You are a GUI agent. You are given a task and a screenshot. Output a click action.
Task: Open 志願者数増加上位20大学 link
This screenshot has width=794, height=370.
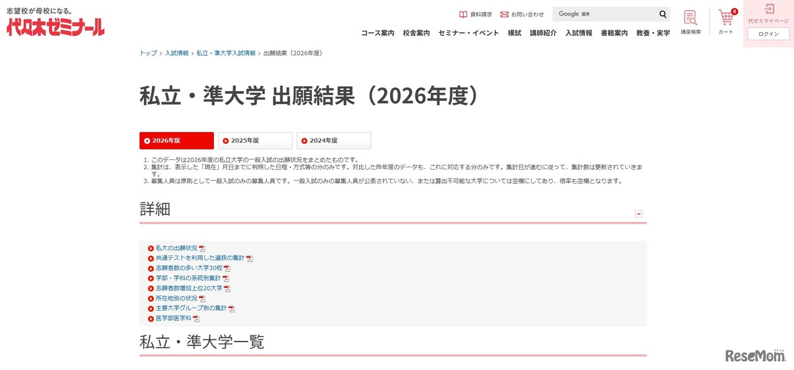click(189, 288)
